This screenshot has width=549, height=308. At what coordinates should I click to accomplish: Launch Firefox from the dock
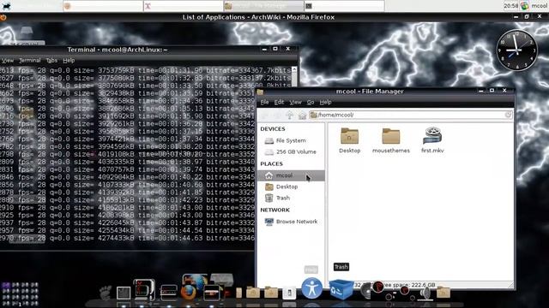[189, 292]
